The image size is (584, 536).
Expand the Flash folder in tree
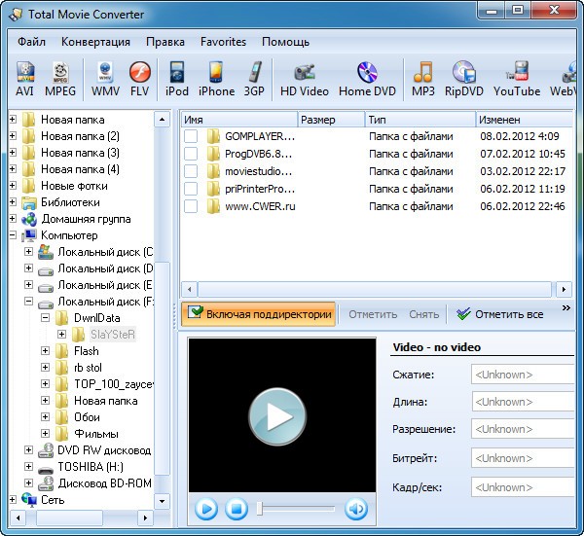46,351
